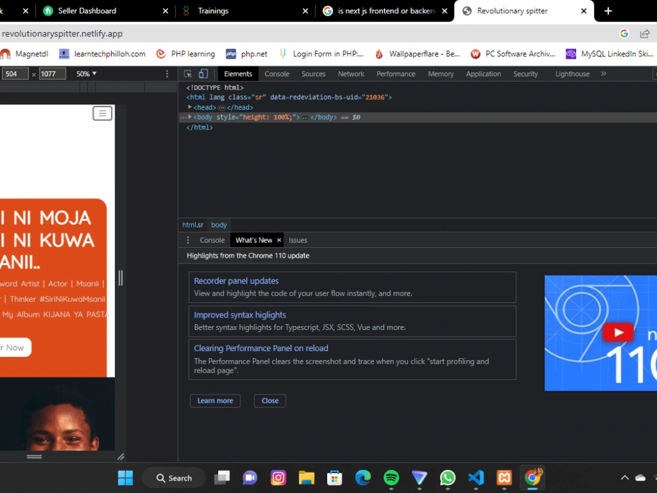Open device toolbar more options menu

click(167, 74)
